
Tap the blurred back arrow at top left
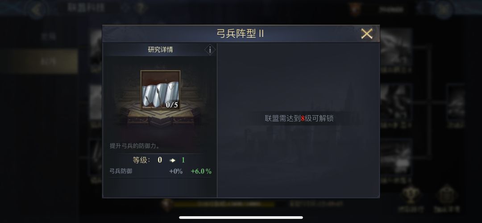pos(37,9)
